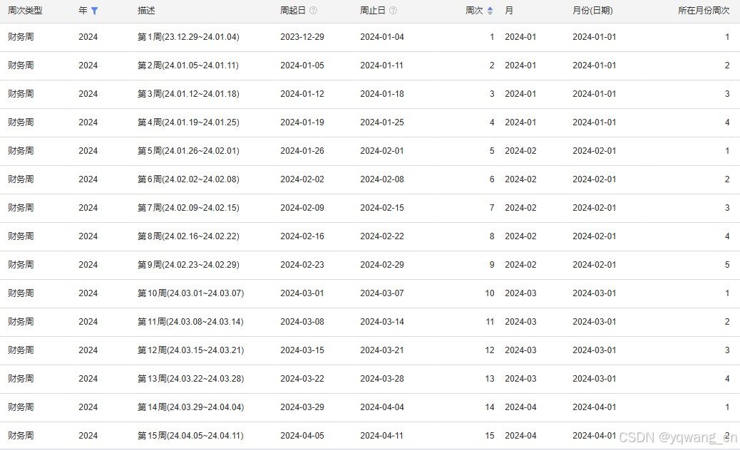The image size is (740, 450).
Task: Select week start date 2024-01-05
Action: (x=302, y=66)
